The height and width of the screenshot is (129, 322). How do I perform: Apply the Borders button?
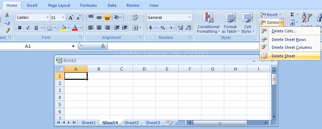(x=49, y=28)
